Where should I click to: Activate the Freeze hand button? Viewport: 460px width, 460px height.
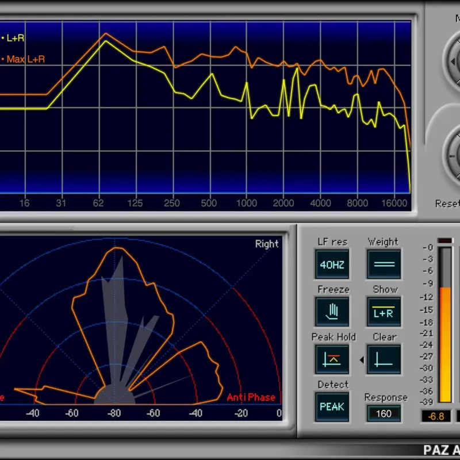click(332, 312)
